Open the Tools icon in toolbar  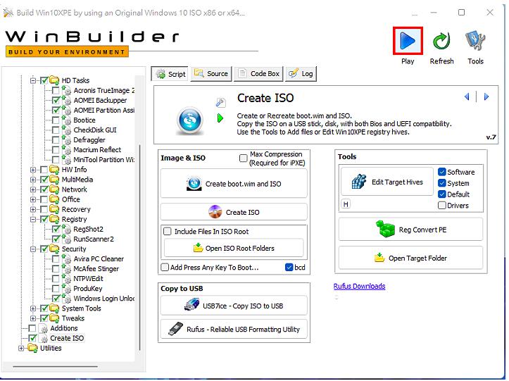pos(476,41)
